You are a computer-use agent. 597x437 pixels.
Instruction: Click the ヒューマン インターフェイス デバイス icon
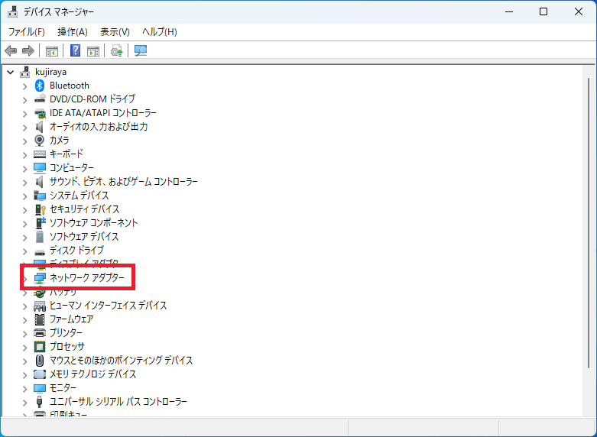coord(40,306)
